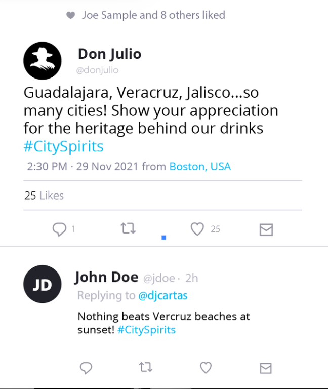Click the small heart beside Joe Sample liked
Image resolution: width=328 pixels, height=389 pixels.
click(x=71, y=16)
